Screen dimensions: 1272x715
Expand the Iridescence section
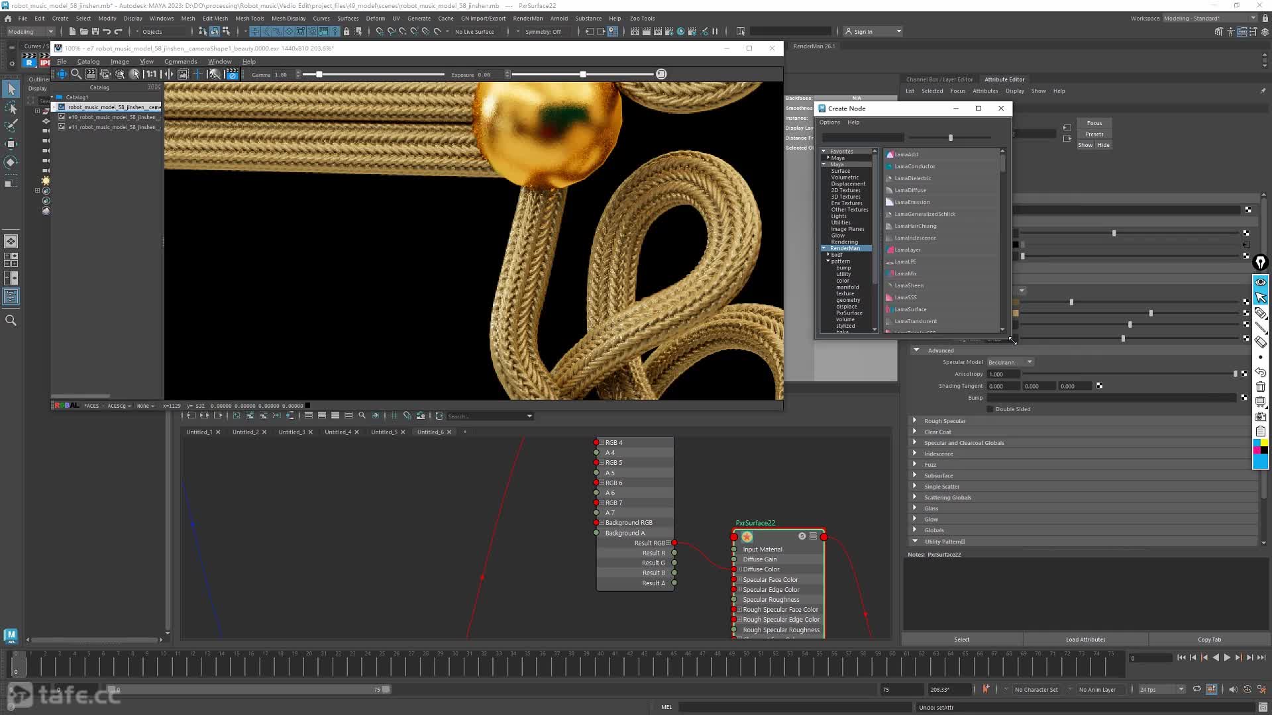point(915,453)
